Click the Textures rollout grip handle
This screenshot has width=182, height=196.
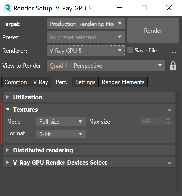tap(170, 109)
